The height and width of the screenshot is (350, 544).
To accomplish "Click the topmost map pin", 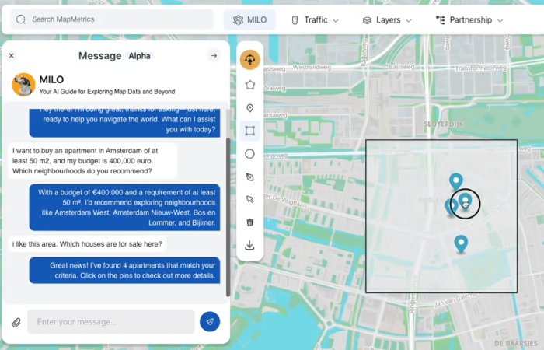I will tap(456, 181).
